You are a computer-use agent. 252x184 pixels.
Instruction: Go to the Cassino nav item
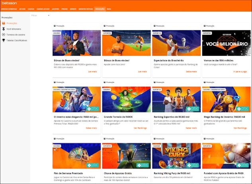pos(31,9)
